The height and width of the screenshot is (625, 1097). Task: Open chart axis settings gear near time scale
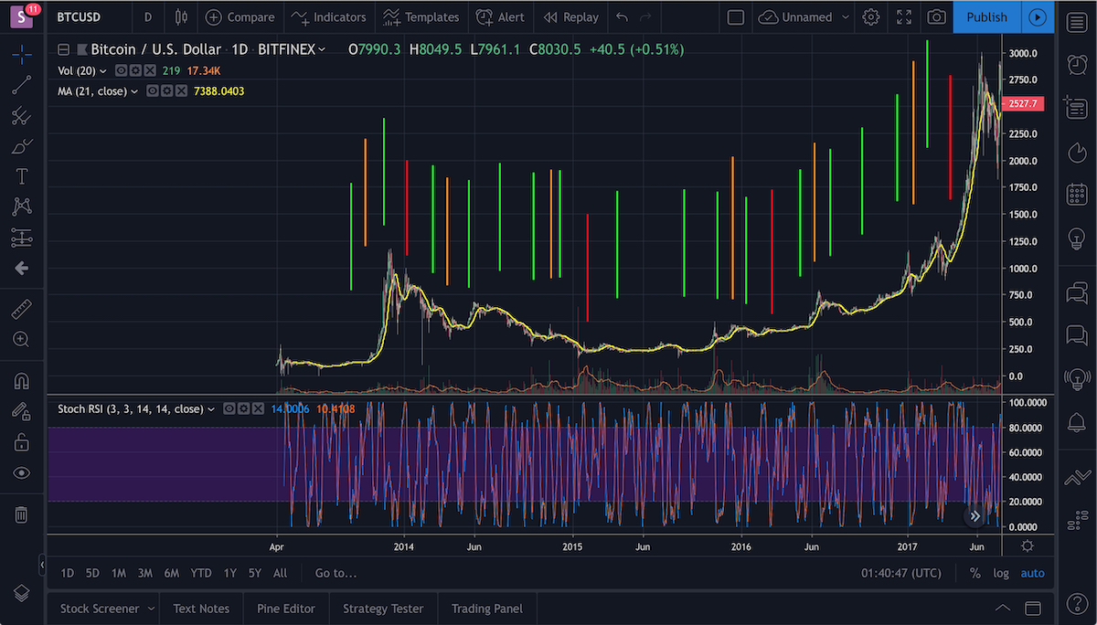(1028, 546)
